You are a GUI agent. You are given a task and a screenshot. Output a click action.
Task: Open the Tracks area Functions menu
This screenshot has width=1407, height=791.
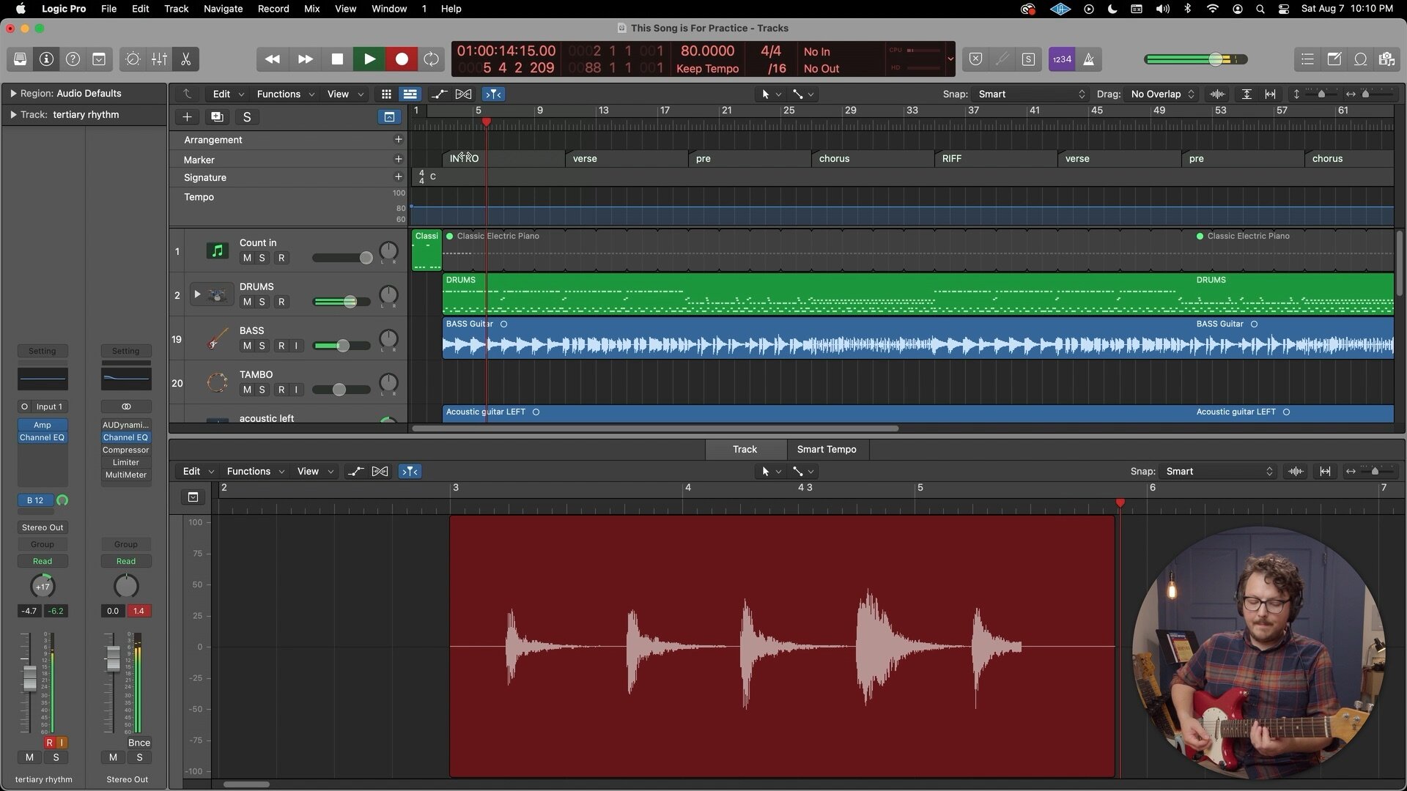(x=285, y=94)
